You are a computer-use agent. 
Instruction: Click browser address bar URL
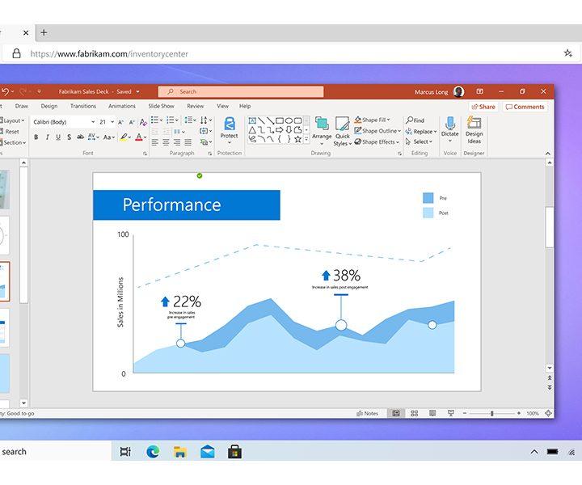[x=109, y=54]
